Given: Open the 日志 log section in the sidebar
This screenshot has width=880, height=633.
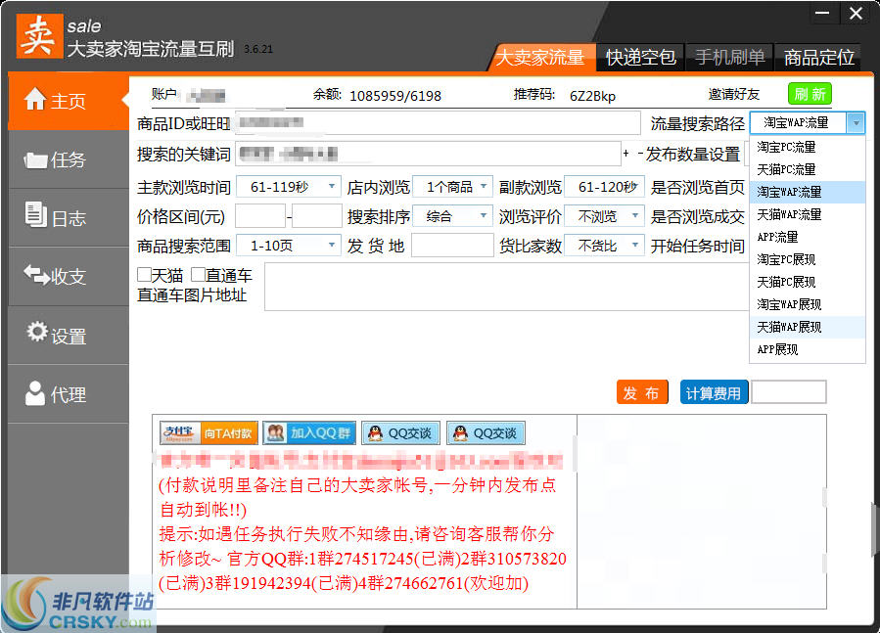Looking at the screenshot, I should (x=69, y=218).
